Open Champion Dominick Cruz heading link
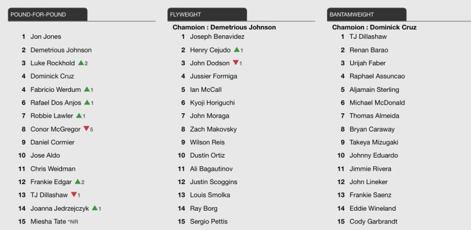Image resolution: width=471 pixels, height=230 pixels. click(374, 27)
